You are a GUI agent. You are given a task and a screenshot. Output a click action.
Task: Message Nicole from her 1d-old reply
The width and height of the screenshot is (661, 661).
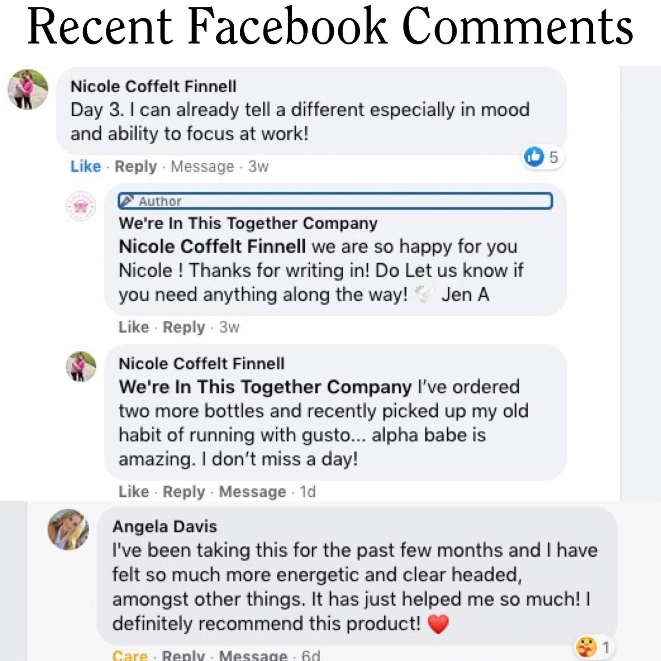252,492
